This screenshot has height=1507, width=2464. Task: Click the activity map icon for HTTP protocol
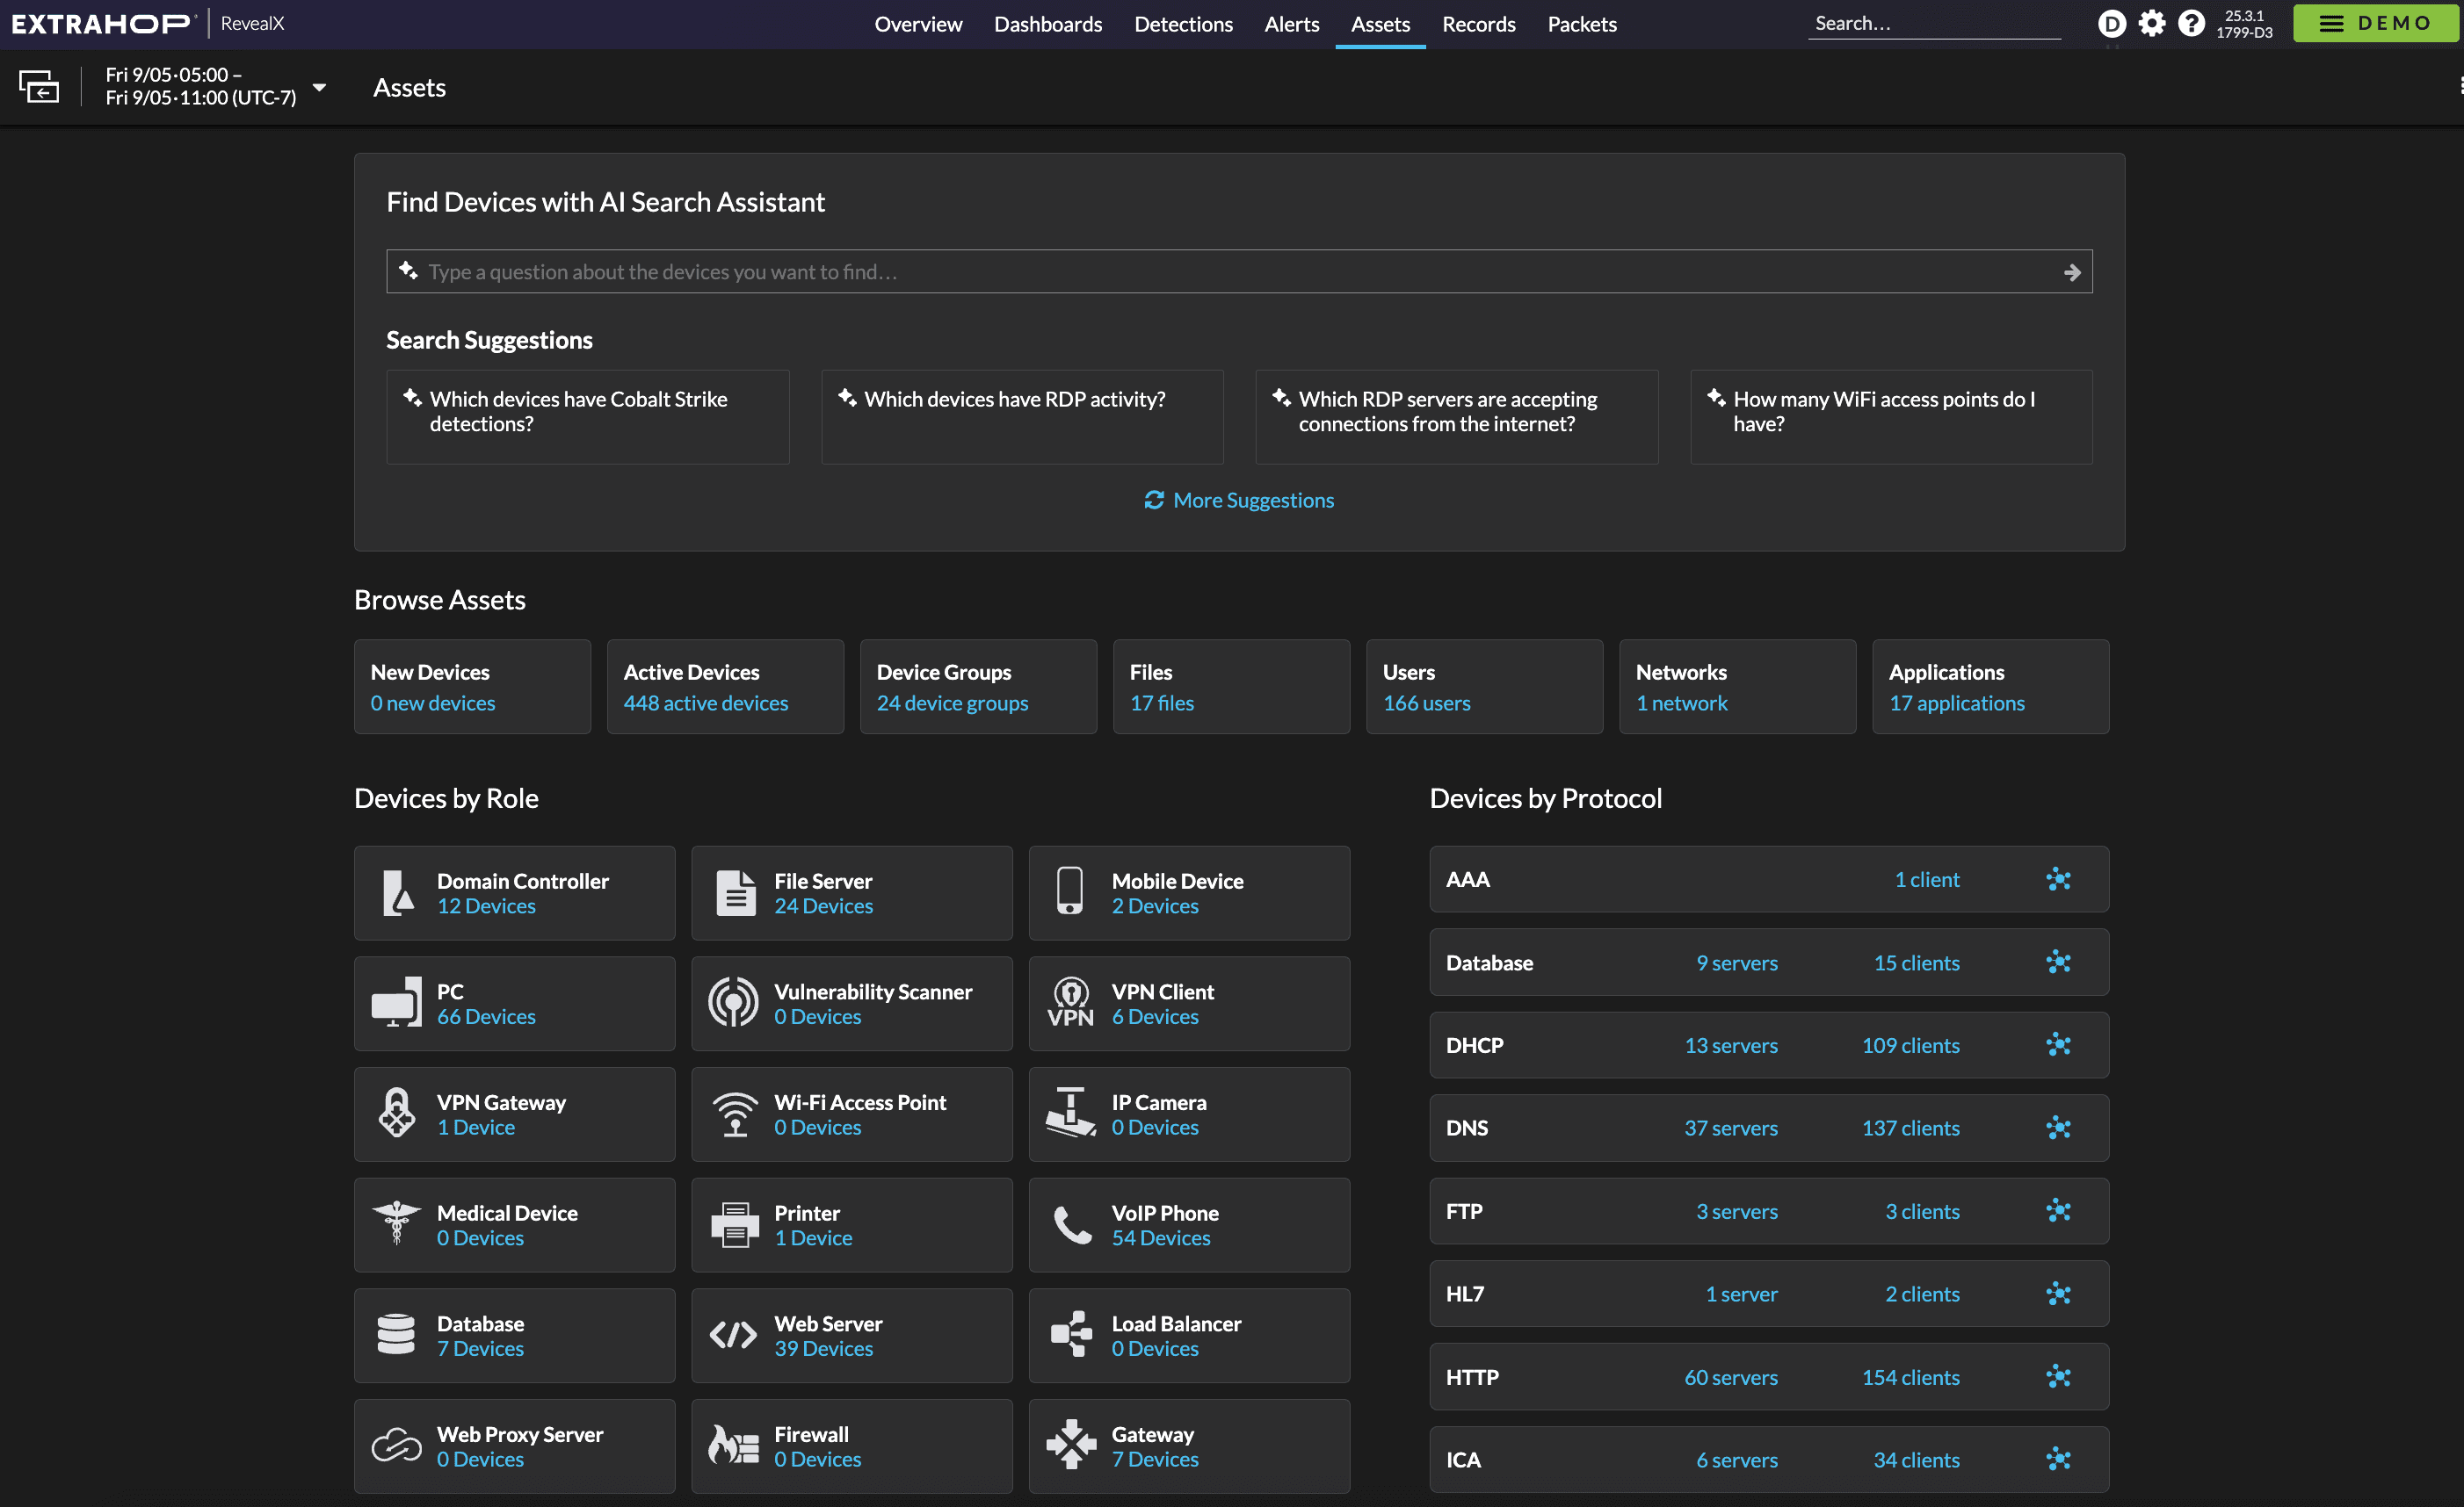tap(2059, 1376)
